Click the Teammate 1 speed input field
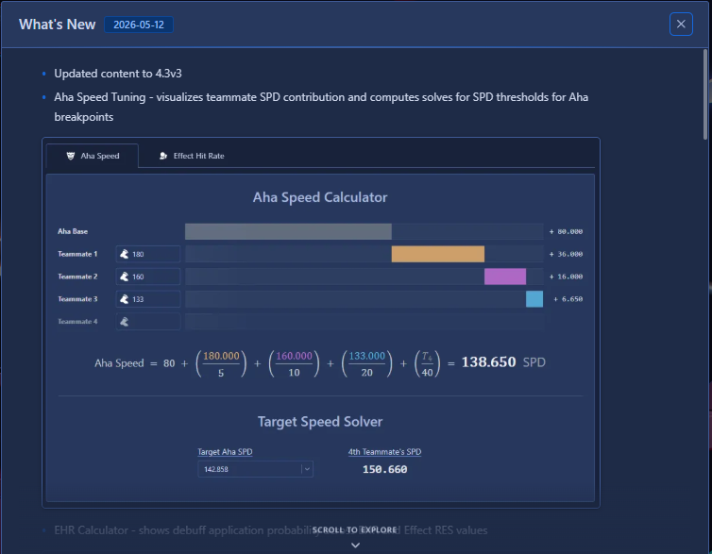The image size is (712, 554). point(148,254)
